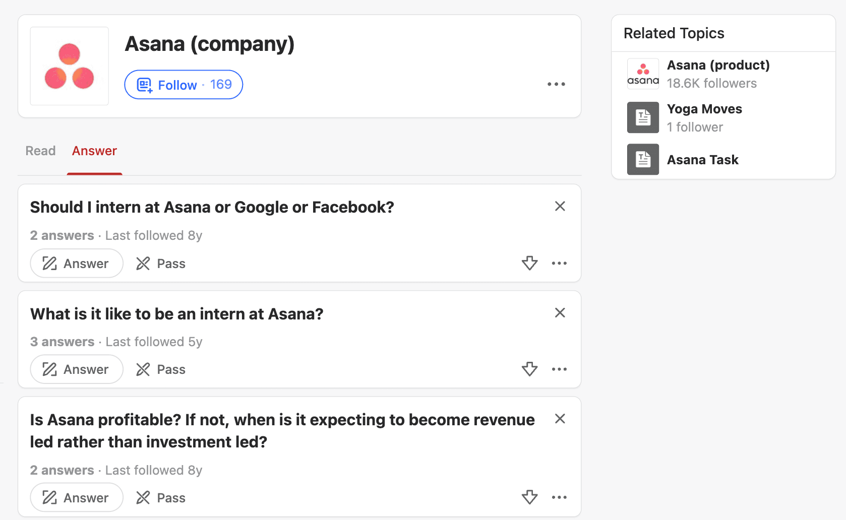Image resolution: width=846 pixels, height=520 pixels.
Task: Downvote the Asana or Google or Facebook question
Action: click(x=529, y=263)
